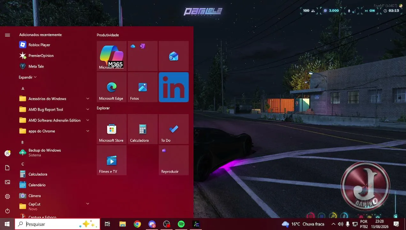
Task: Click the Pesquisar search box
Action: click(57, 224)
